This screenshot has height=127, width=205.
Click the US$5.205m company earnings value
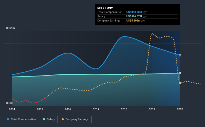point(133,20)
